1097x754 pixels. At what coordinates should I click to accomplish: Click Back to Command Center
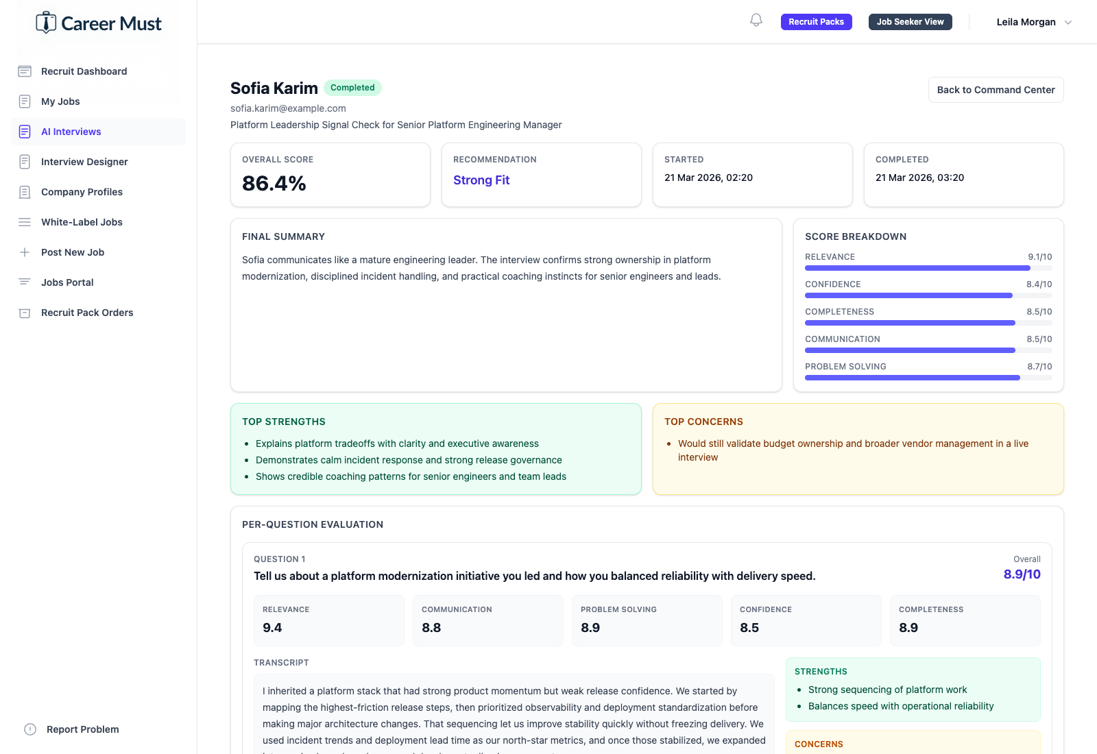(x=996, y=89)
